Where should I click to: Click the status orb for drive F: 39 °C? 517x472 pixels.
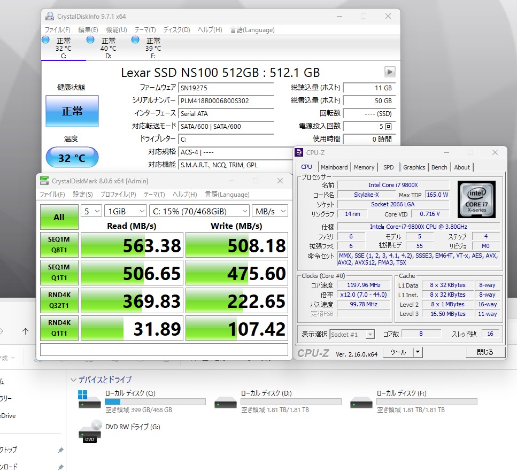click(135, 40)
